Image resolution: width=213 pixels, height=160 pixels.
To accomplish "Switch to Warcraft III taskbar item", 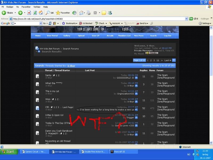I will (x=123, y=152).
